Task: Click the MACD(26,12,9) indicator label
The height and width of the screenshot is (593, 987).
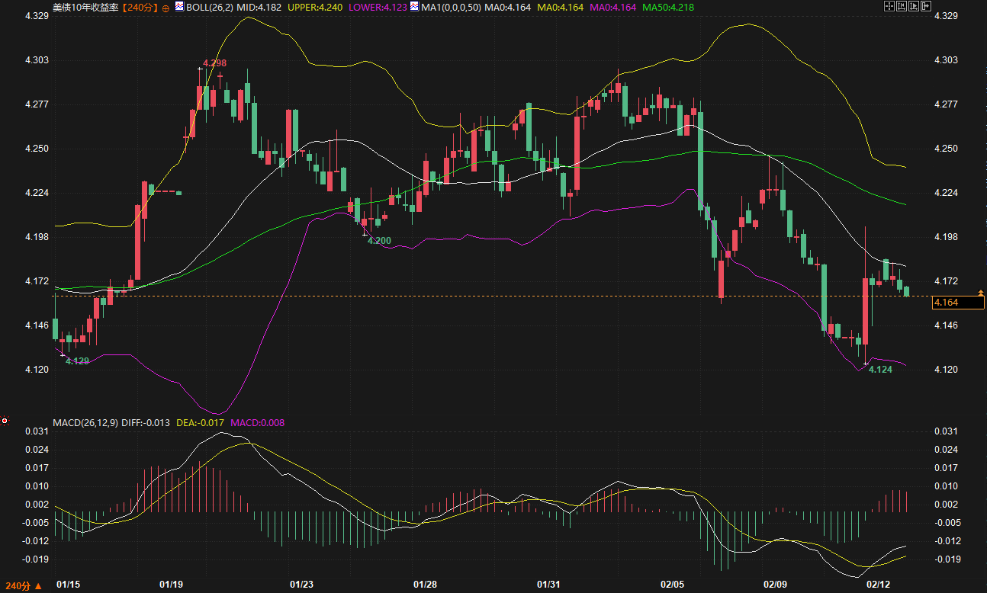Action: pyautogui.click(x=85, y=422)
